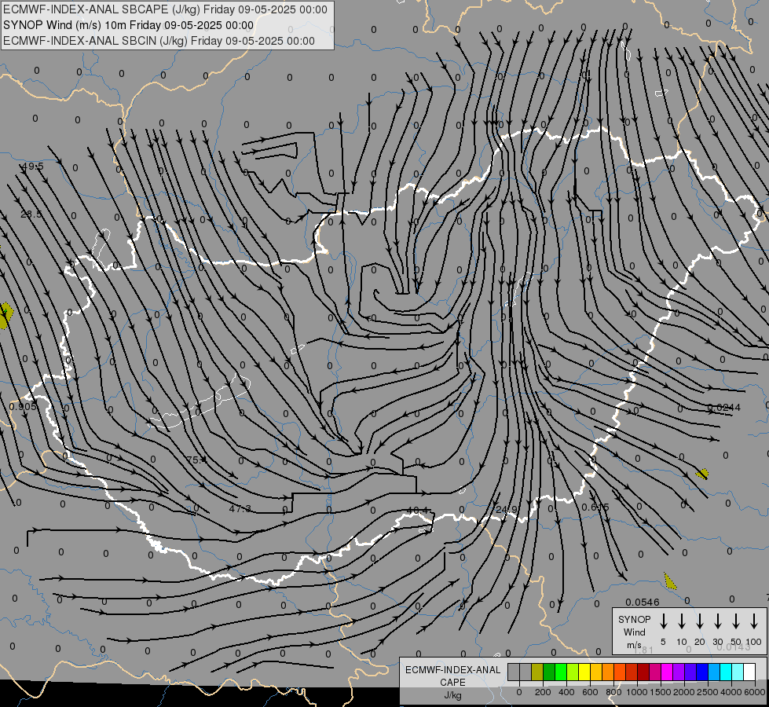769x707 pixels.
Task: Select the white CAPE swatch at 6000
Action: pos(749,672)
